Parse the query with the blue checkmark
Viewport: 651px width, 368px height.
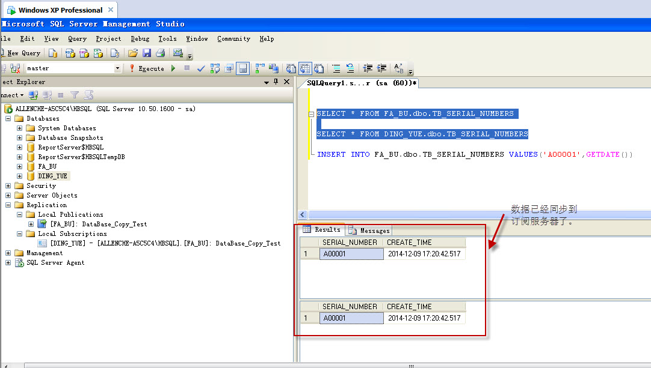point(201,68)
